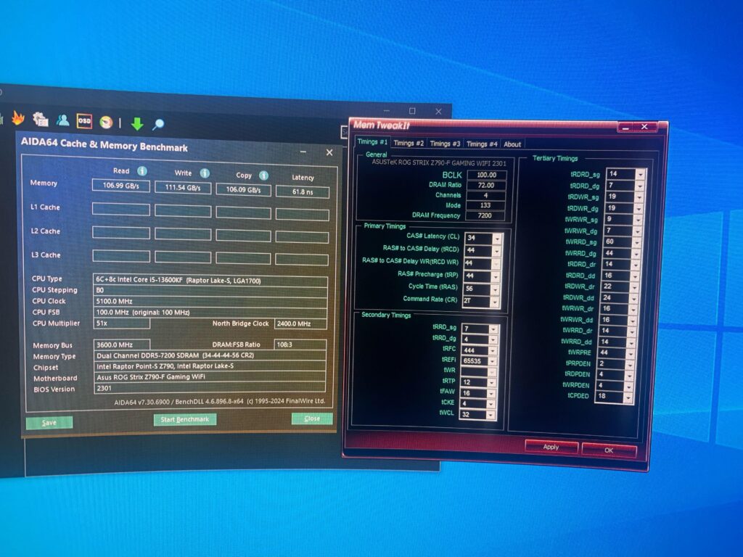
Task: Open the About tab in MemTweakIt
Action: (512, 144)
